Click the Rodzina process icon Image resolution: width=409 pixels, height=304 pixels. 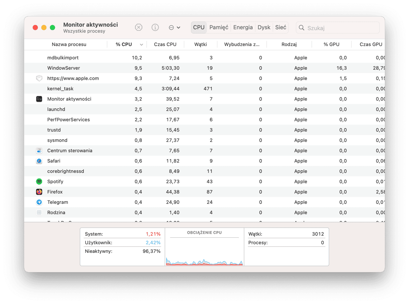tap(39, 213)
